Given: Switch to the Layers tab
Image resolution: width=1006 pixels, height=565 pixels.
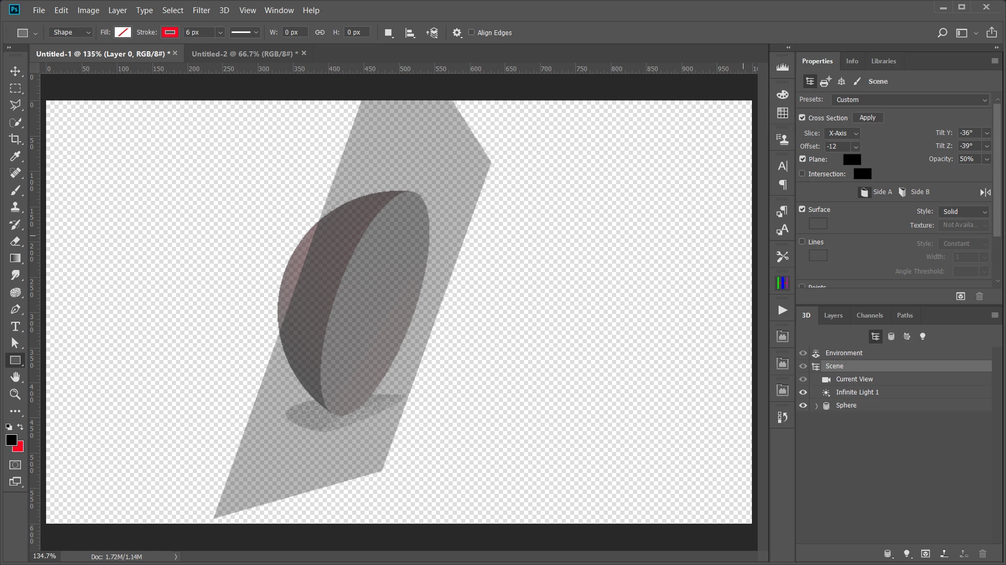Looking at the screenshot, I should [x=833, y=315].
